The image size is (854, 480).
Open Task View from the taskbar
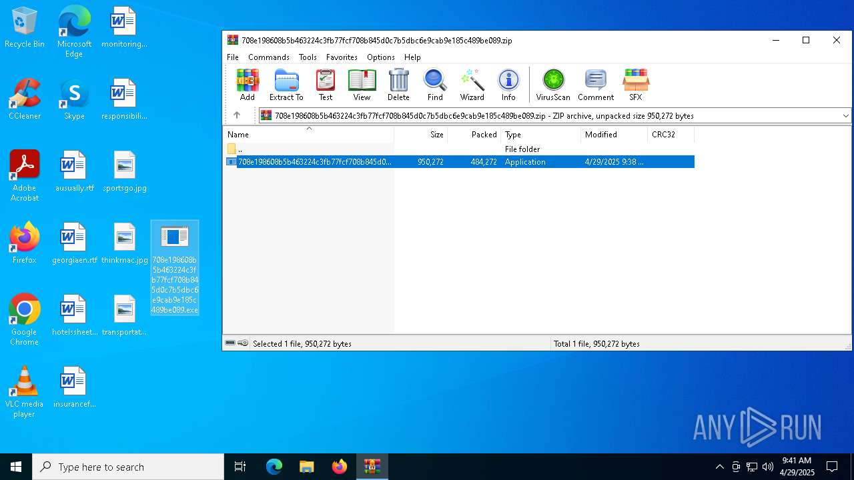click(240, 467)
